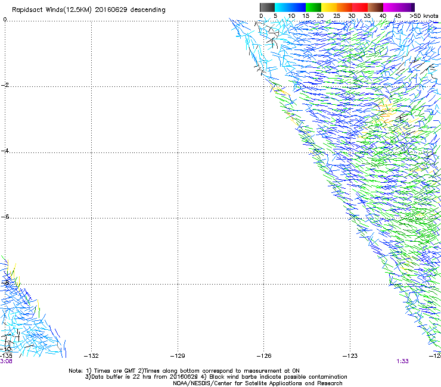Click the 'Rapidsact Winds(12.5KM)' title text
The width and height of the screenshot is (441, 387).
tap(51, 10)
